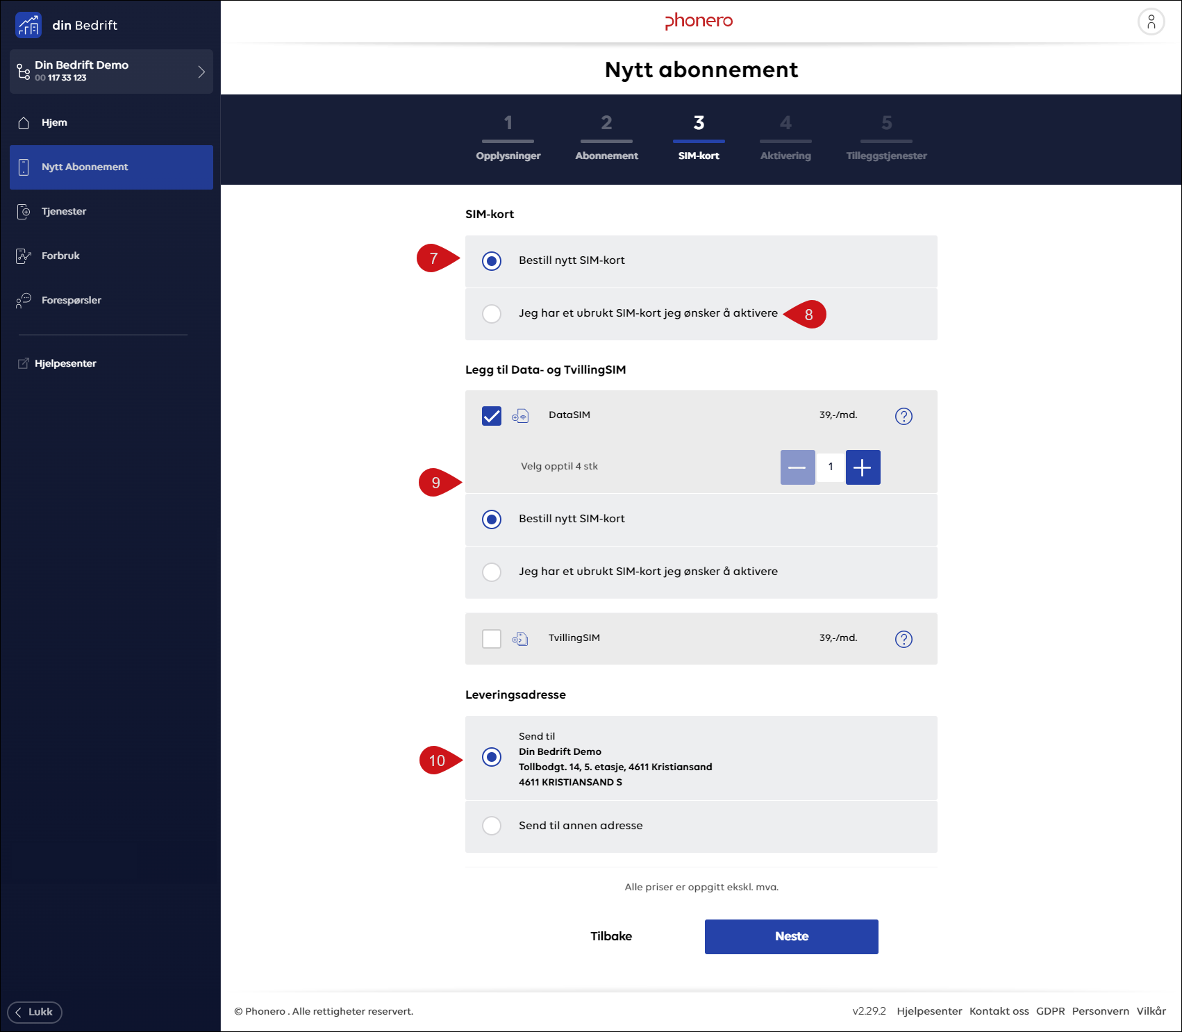Viewport: 1182px width, 1032px height.
Task: Open Vilkår footer link
Action: (x=1151, y=1011)
